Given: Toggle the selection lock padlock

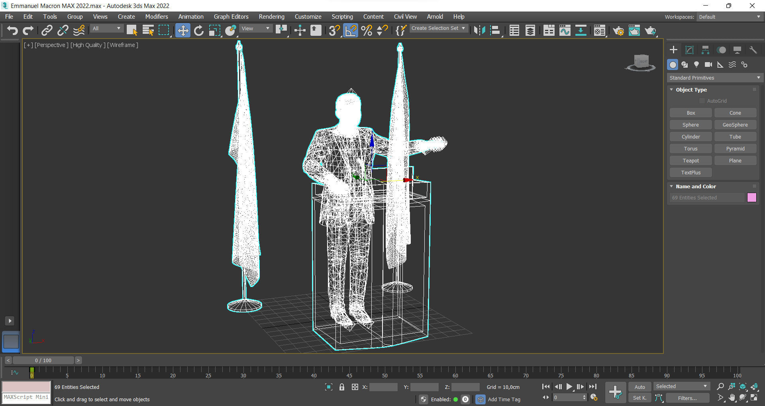Looking at the screenshot, I should 341,387.
